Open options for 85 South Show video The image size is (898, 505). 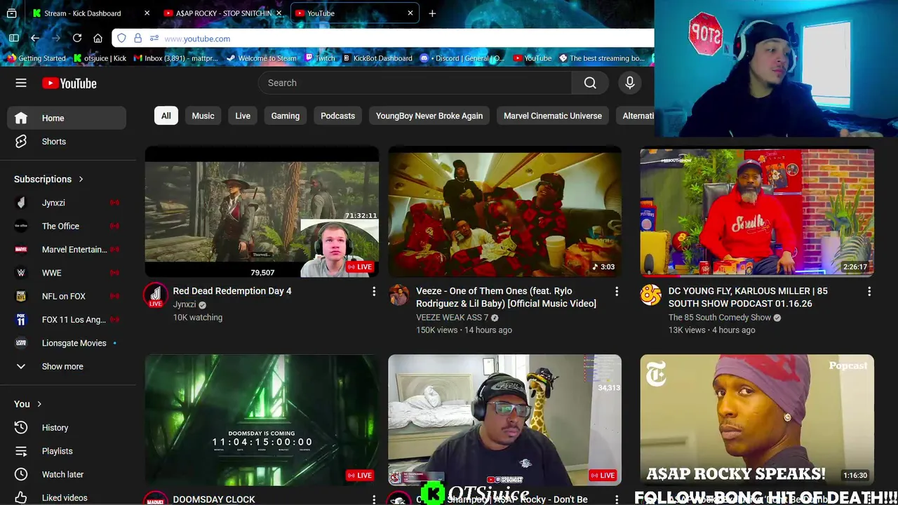click(x=869, y=291)
